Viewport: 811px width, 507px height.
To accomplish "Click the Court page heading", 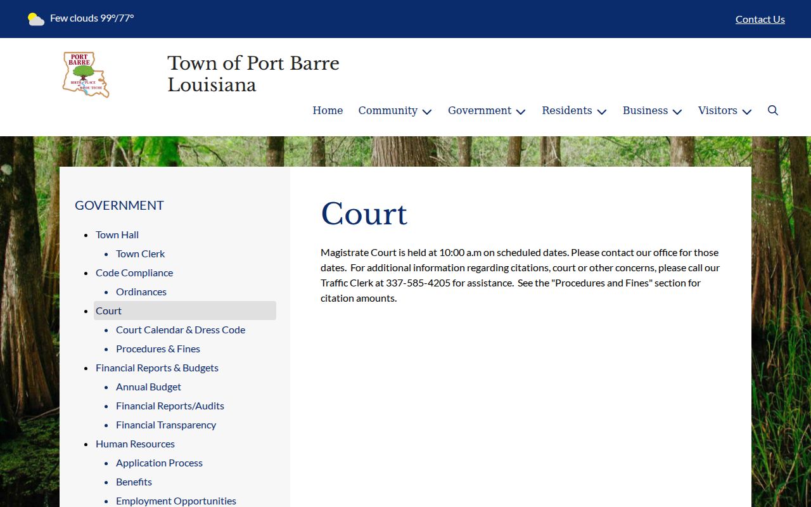I will [x=364, y=214].
